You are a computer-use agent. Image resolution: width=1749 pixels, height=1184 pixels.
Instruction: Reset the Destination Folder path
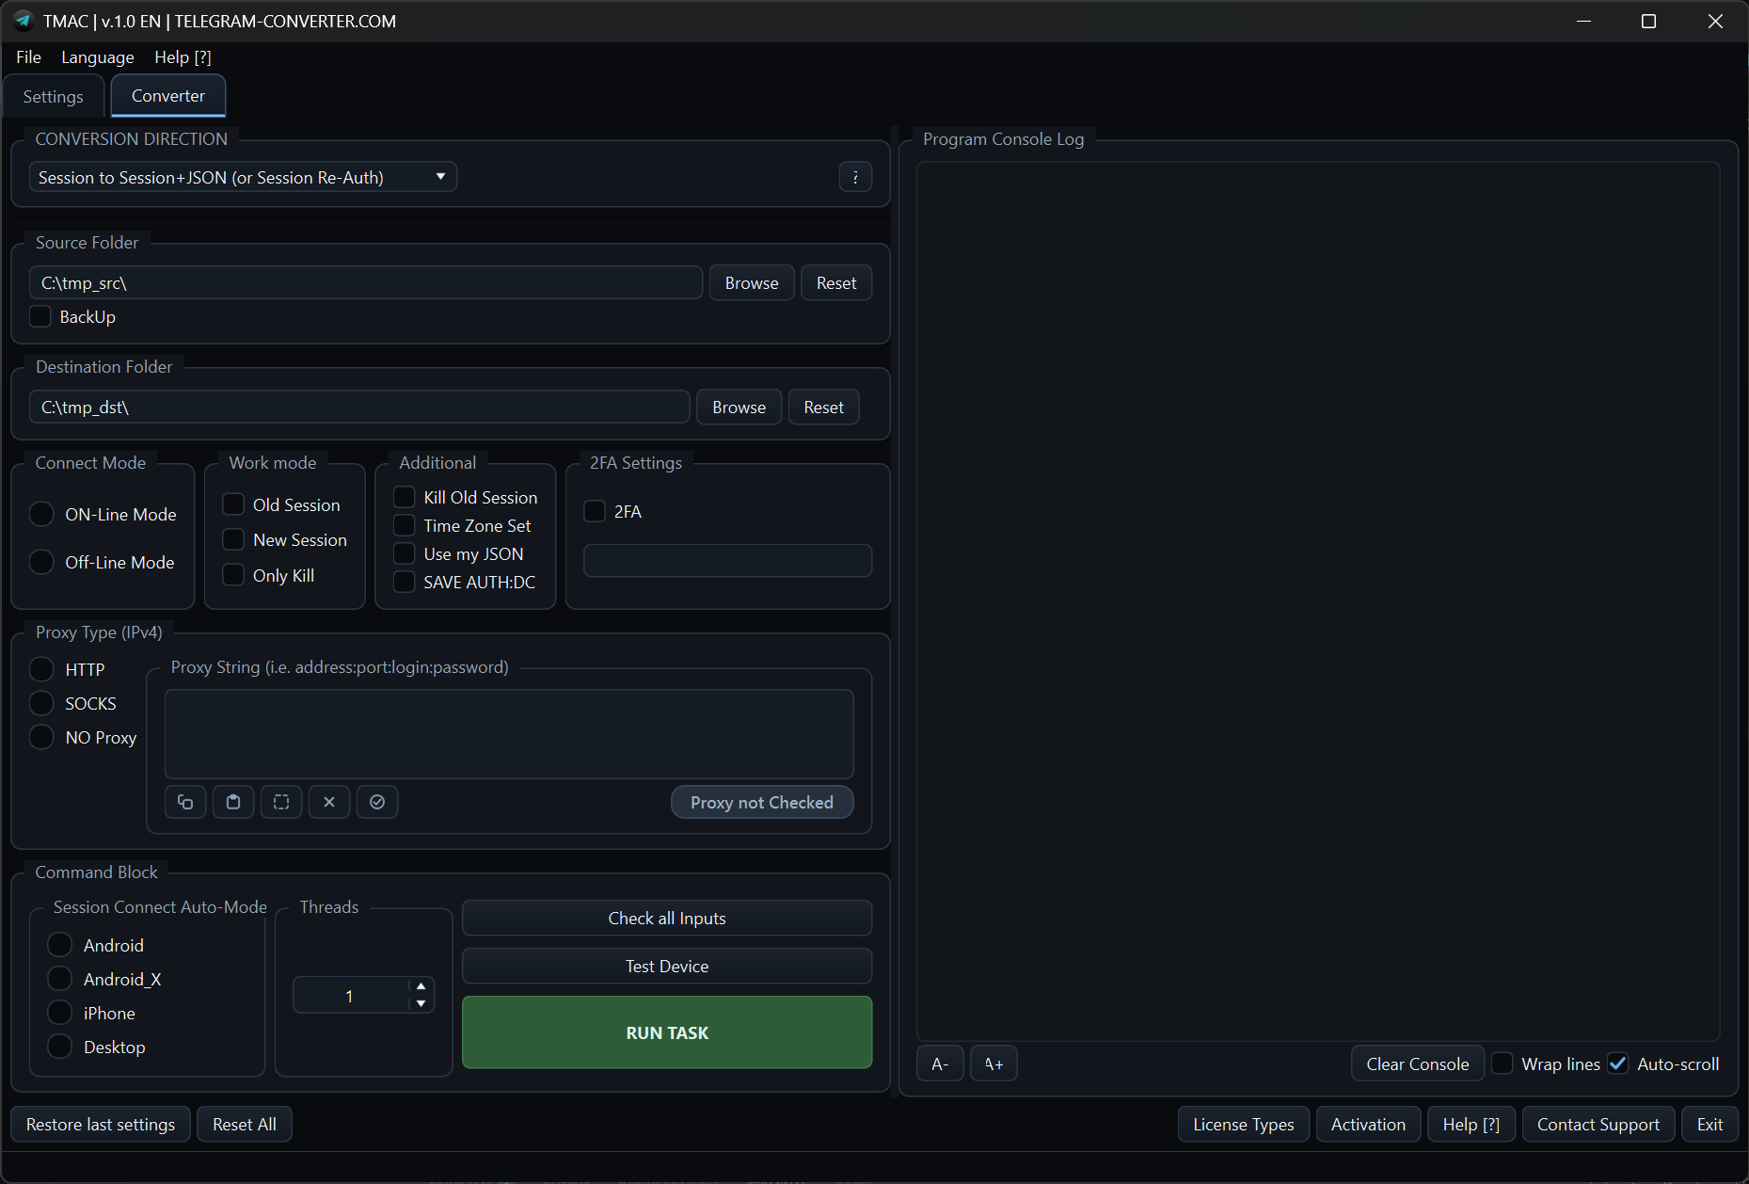[823, 408]
